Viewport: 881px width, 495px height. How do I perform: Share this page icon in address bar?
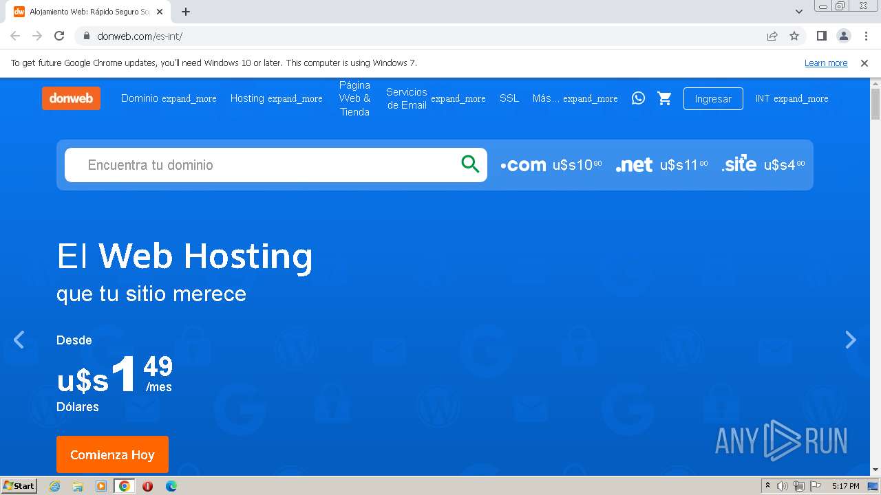(772, 36)
